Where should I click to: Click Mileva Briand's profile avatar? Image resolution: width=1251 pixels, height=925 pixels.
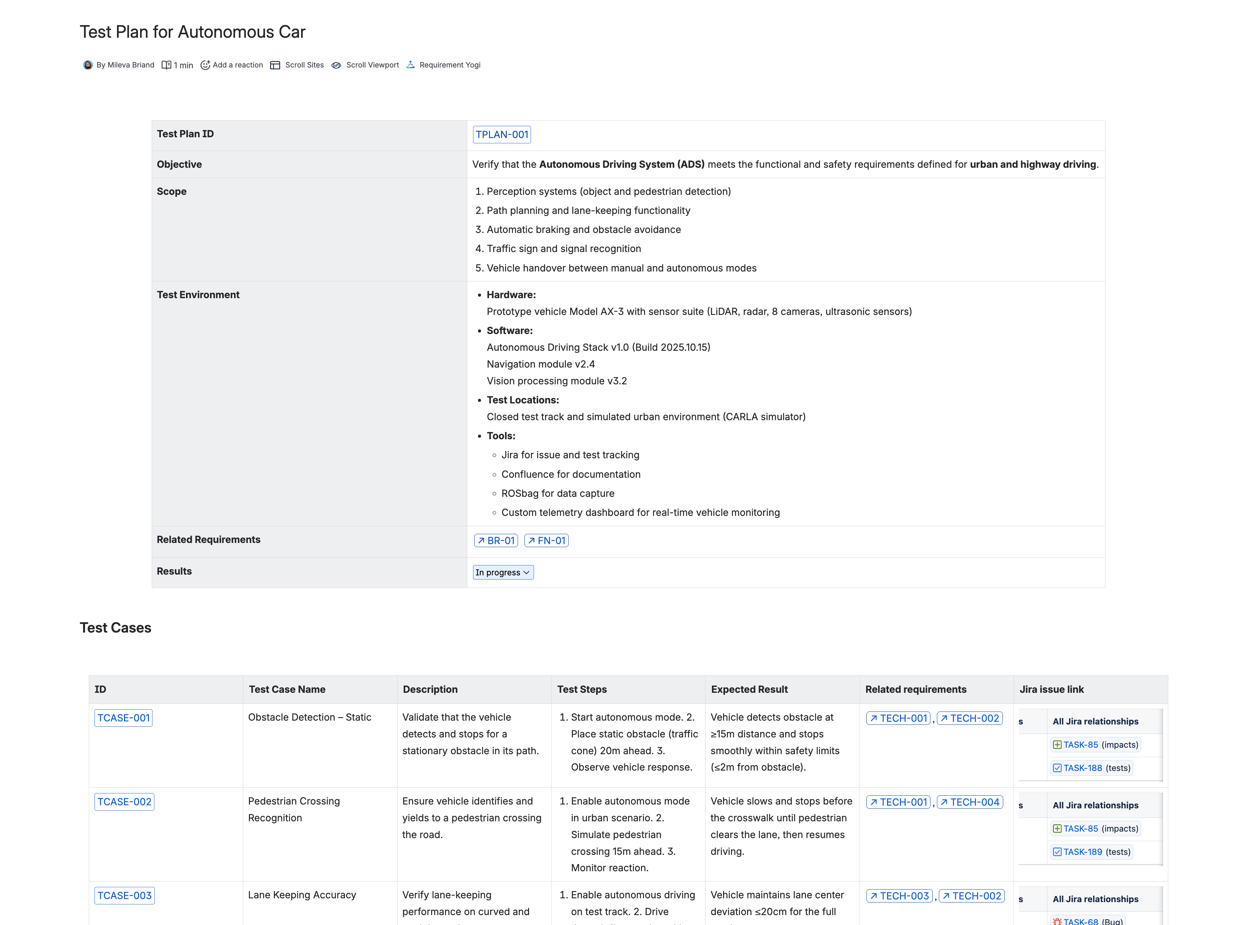point(88,65)
